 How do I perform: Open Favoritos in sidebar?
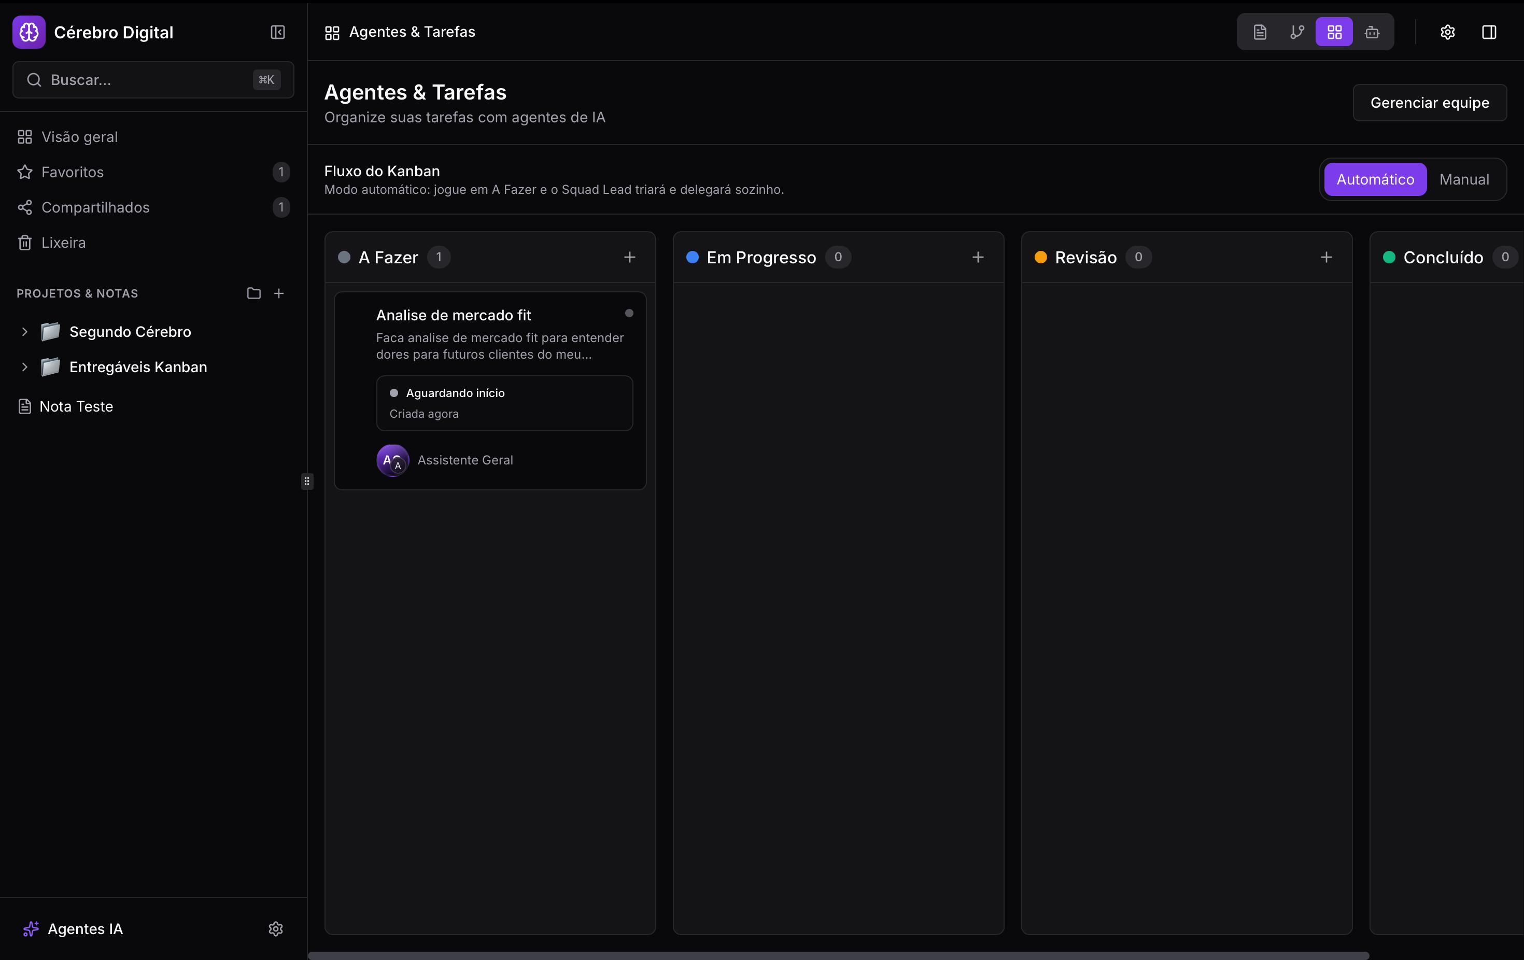pyautogui.click(x=72, y=172)
